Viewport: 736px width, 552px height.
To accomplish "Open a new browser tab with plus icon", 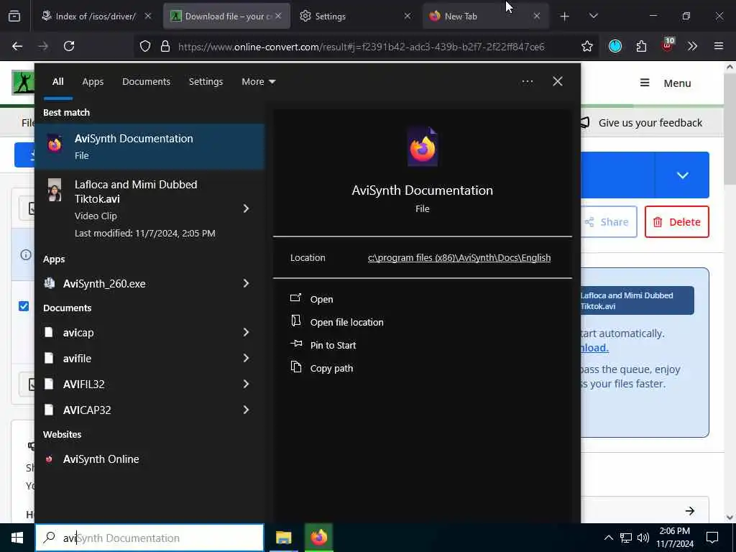I will [565, 17].
